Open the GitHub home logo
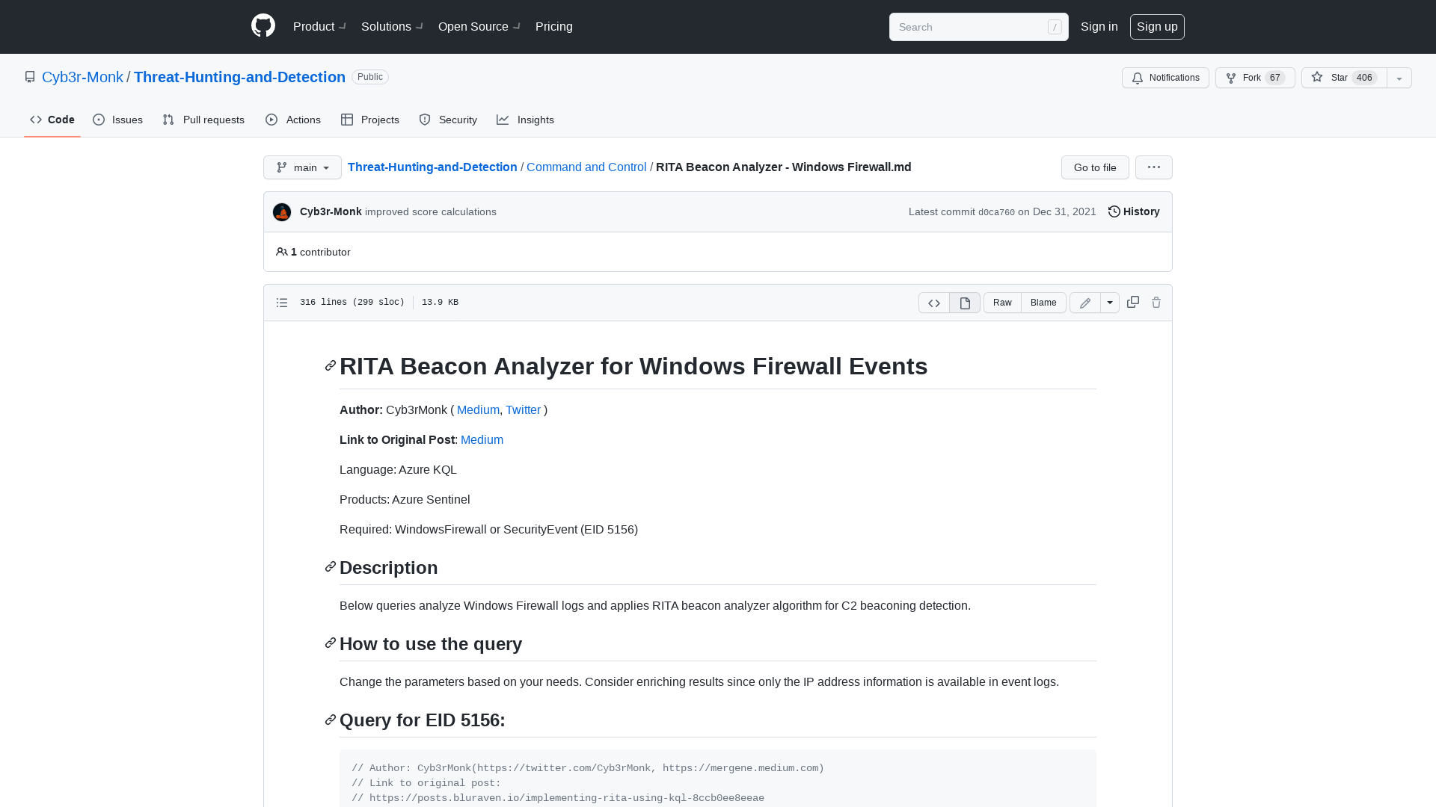 tap(263, 26)
